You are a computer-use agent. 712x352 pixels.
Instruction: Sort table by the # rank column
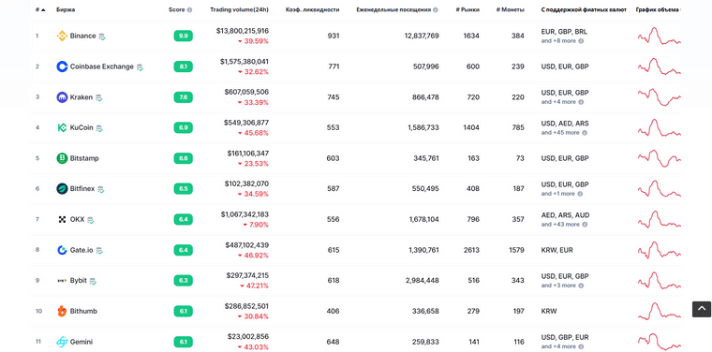40,10
